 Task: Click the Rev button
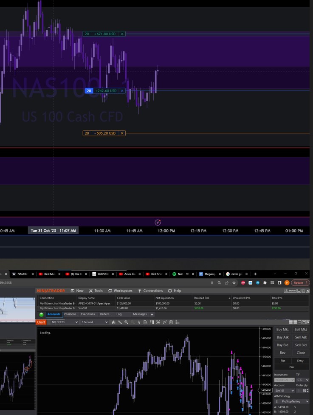click(x=282, y=353)
